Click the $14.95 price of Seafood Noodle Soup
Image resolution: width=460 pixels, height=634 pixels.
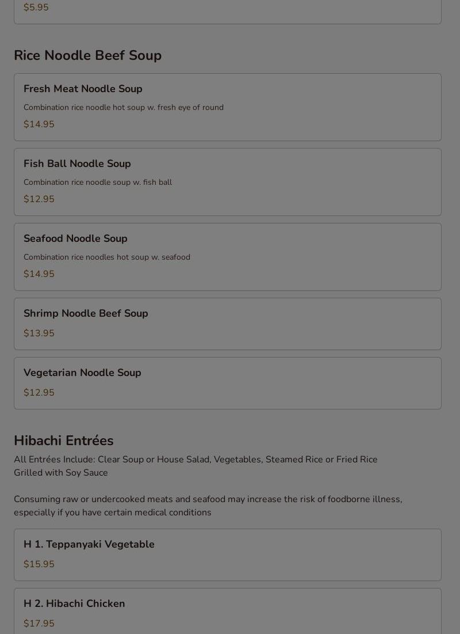39,274
